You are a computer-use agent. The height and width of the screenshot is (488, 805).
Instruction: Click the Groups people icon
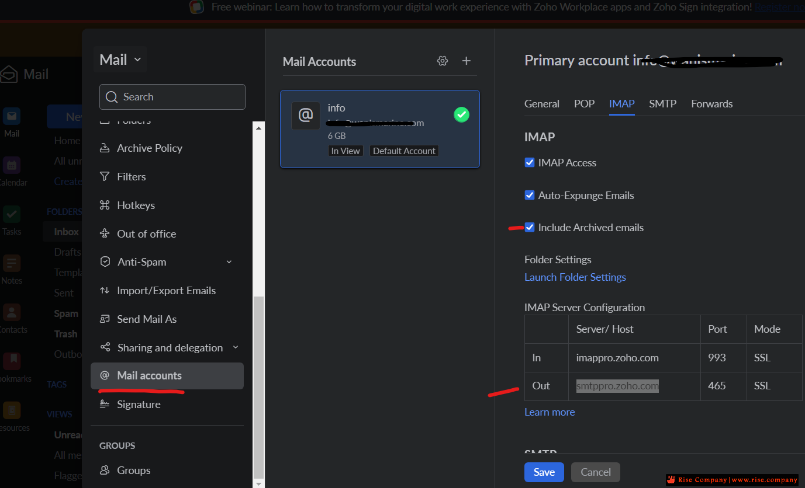(105, 470)
